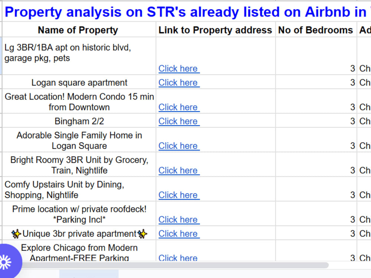Select the No of Bedrooms header cell
371x278 pixels.
point(316,30)
